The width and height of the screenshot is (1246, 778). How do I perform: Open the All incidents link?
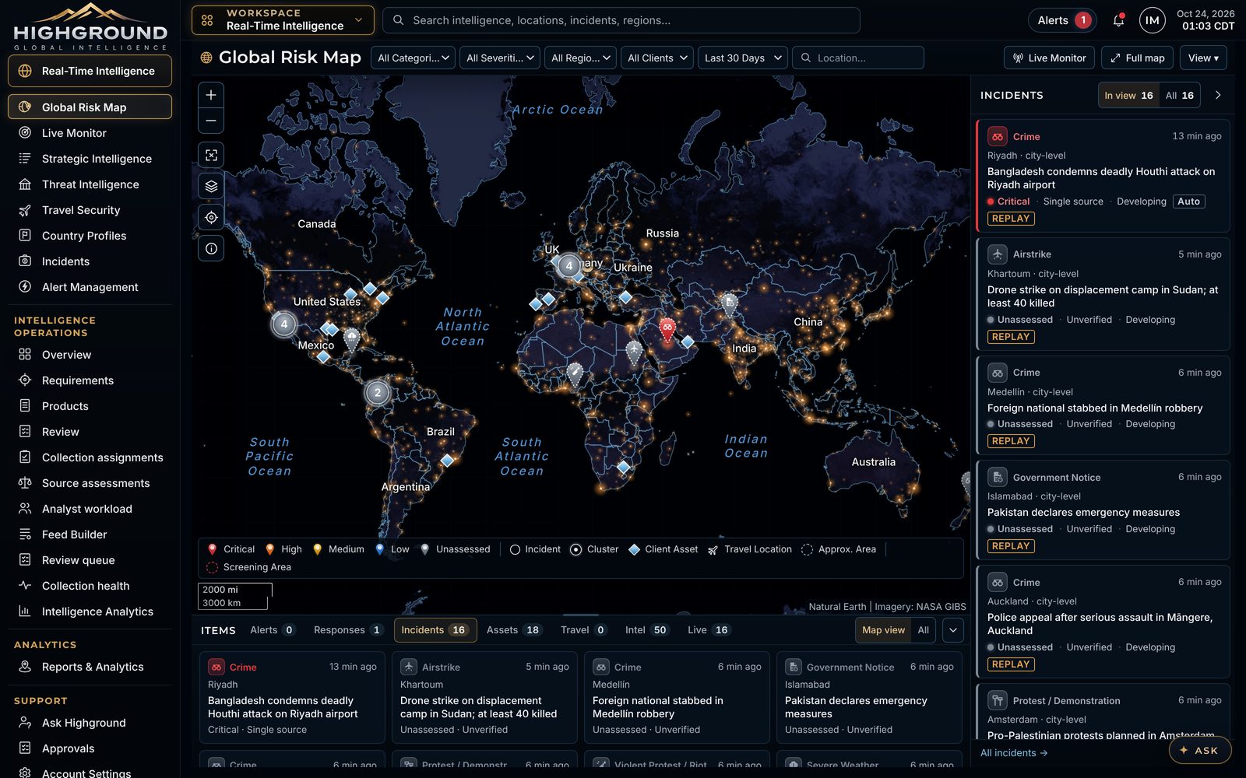tap(1014, 753)
